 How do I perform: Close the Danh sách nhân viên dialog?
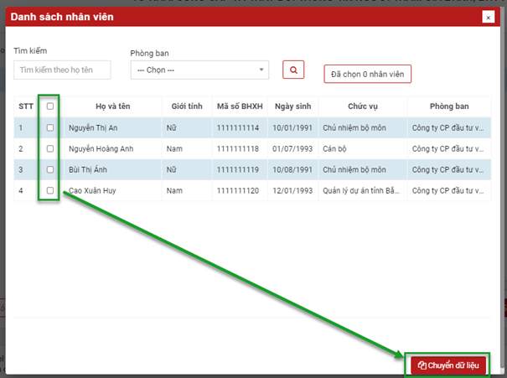click(488, 17)
